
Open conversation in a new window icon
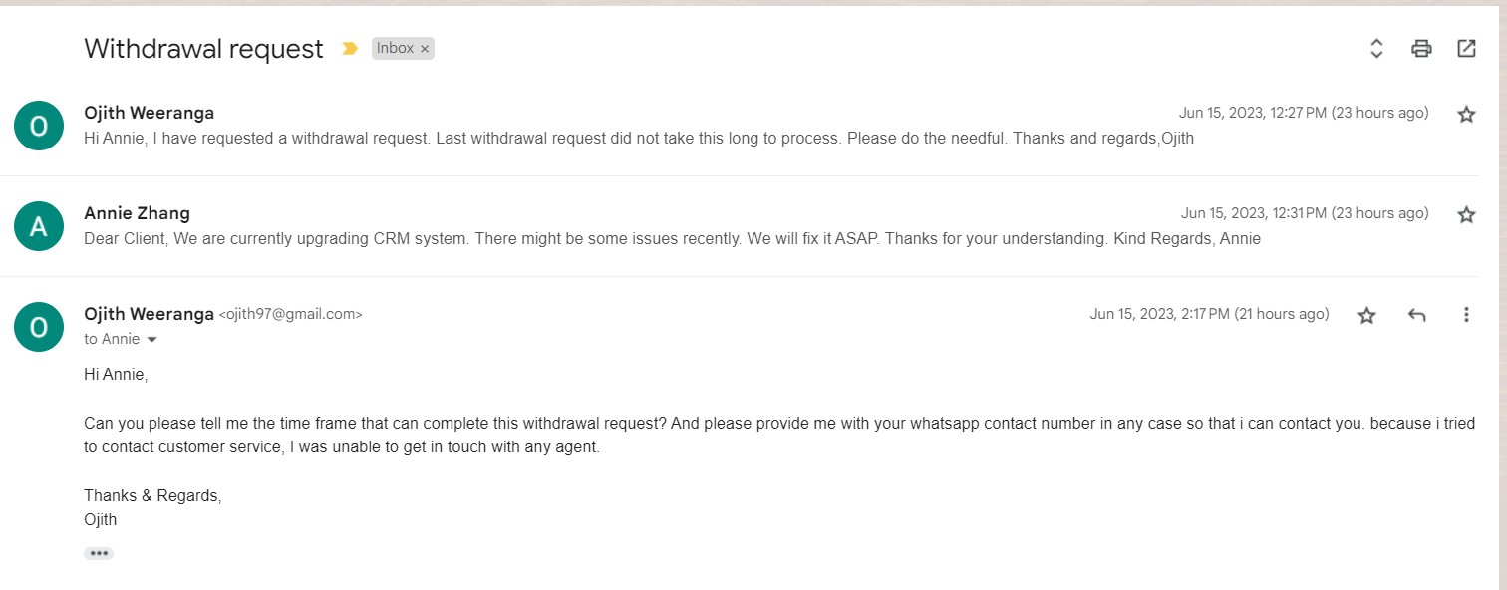point(1466,48)
